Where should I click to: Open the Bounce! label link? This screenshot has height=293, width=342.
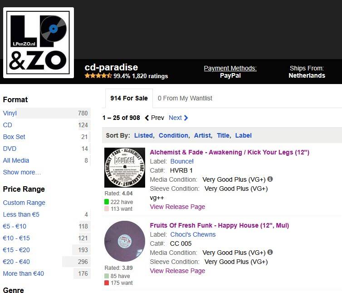[x=182, y=161]
